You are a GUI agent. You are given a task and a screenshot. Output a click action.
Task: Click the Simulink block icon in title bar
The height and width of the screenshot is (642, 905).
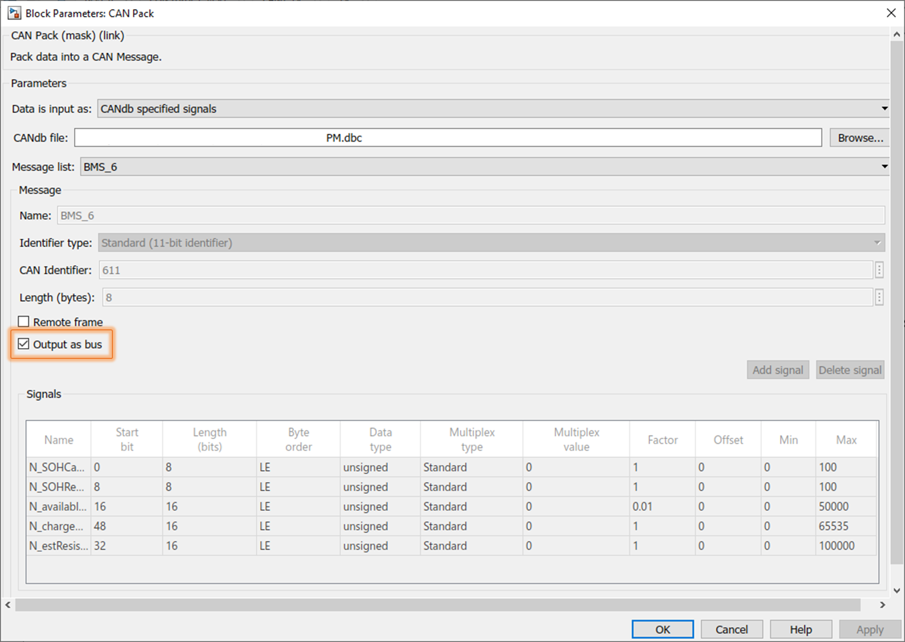(x=14, y=13)
